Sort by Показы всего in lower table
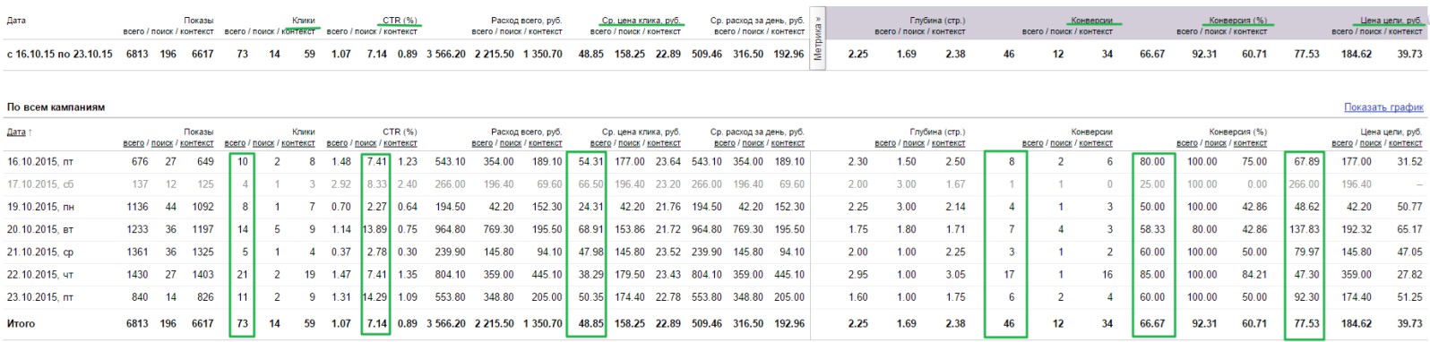Image resolution: width=1430 pixels, height=342 pixels. click(134, 143)
